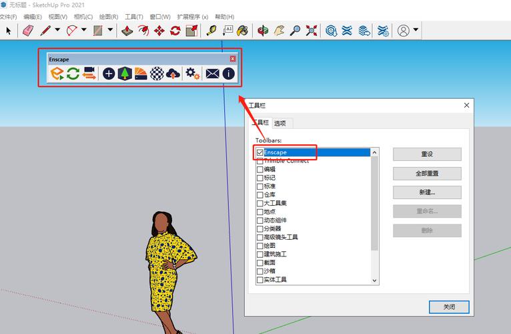This screenshot has width=511, height=334.
Task: Open the Extension Manager icon
Action: coord(383,31)
